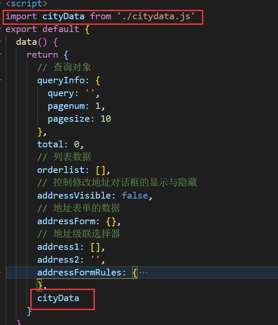Click the pagesize value 10
278x325 pixels.
[106, 119]
